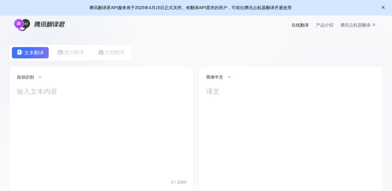Click the T icon in 文本翻译 tab
The image size is (392, 191).
pos(20,52)
